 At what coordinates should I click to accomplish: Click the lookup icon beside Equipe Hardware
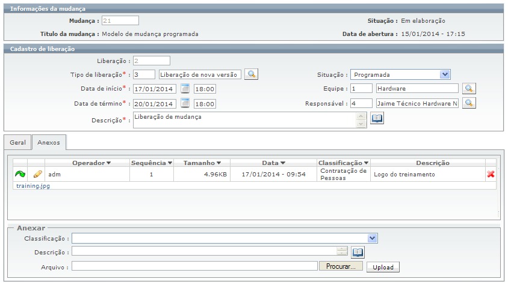(x=469, y=89)
